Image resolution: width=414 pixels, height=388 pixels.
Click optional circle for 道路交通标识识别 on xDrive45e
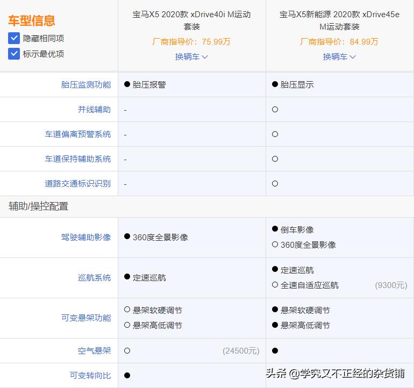coord(275,184)
